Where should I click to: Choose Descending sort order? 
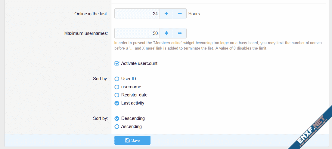[117, 118]
